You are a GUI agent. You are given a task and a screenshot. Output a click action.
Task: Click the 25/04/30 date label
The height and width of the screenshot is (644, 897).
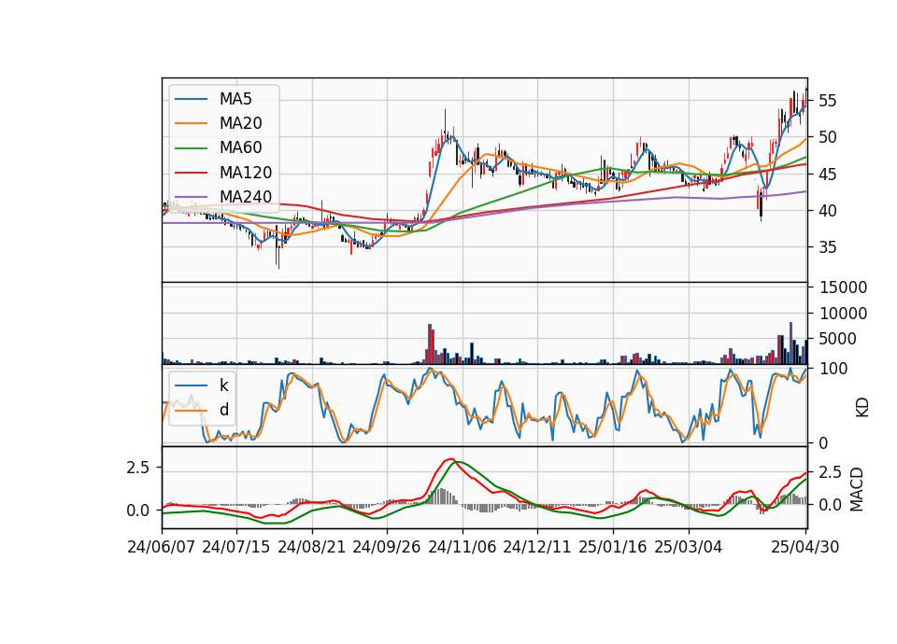point(805,547)
